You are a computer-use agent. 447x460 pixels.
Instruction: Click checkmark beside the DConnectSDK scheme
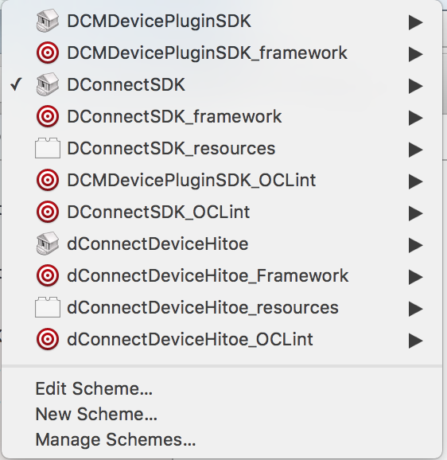(x=16, y=84)
